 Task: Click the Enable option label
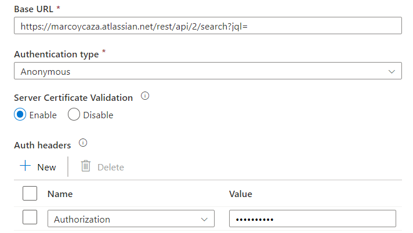(43, 115)
